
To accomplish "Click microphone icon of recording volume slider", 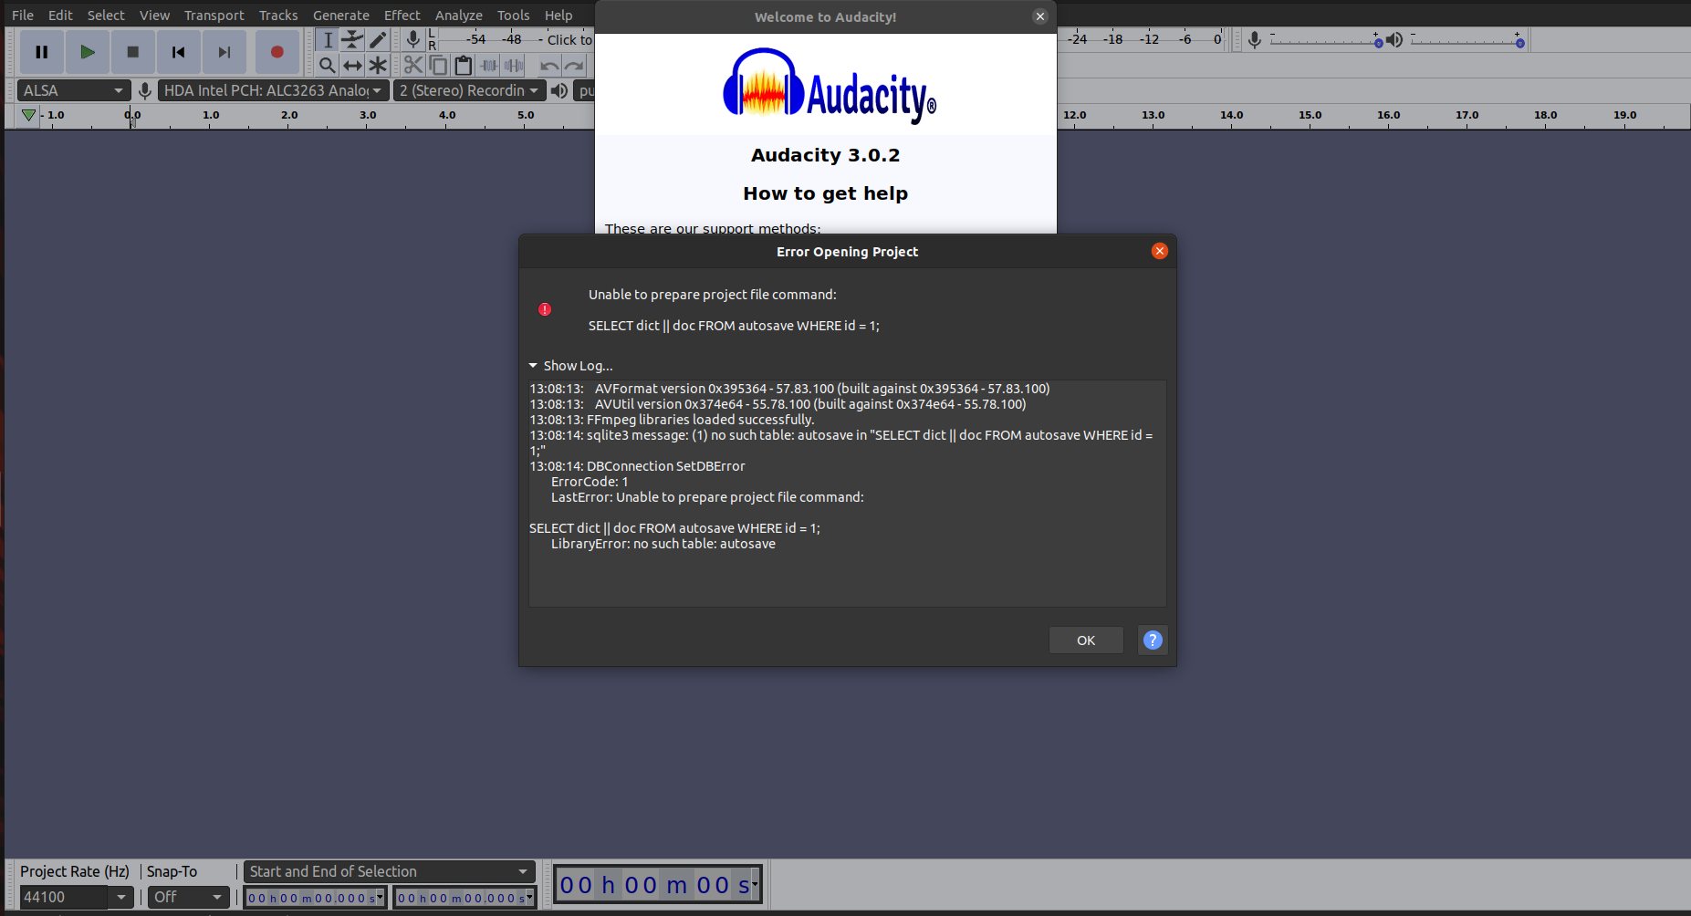I will 1255,39.
